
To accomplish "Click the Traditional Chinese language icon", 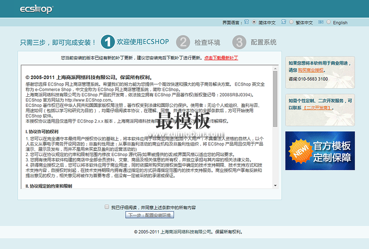I will (283, 22).
